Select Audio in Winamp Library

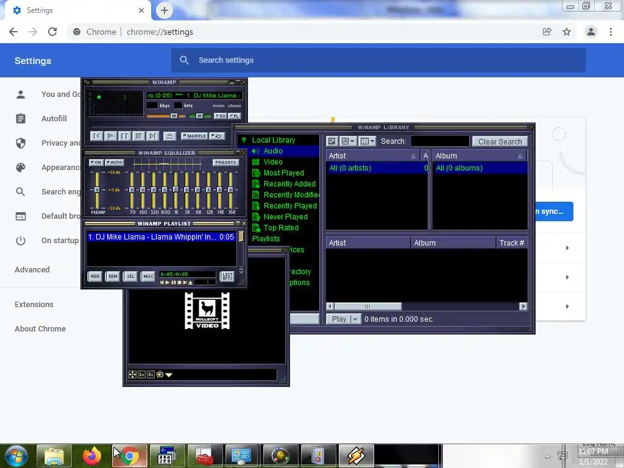[272, 151]
